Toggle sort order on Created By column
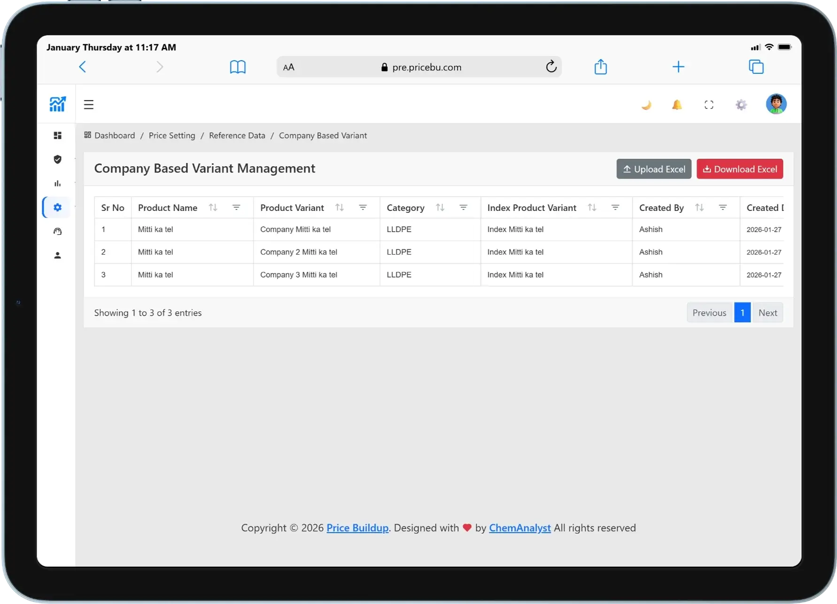The height and width of the screenshot is (604, 837). point(699,207)
